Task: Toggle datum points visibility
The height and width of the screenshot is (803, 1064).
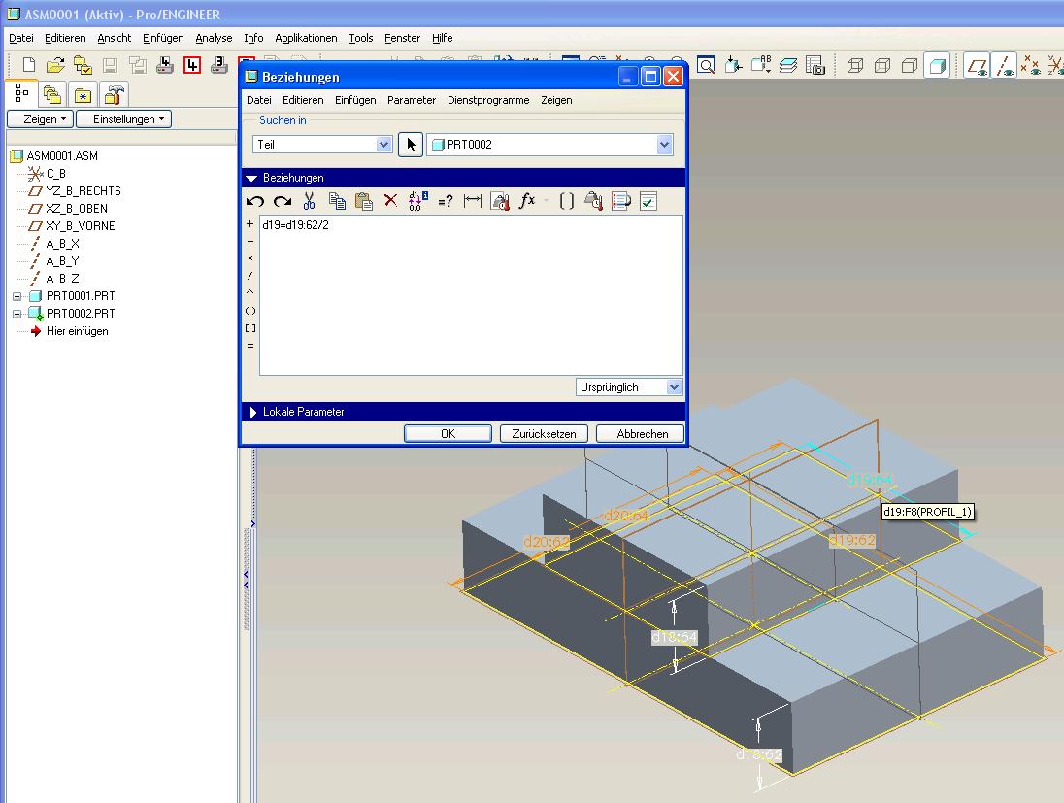Action: pos(1030,66)
